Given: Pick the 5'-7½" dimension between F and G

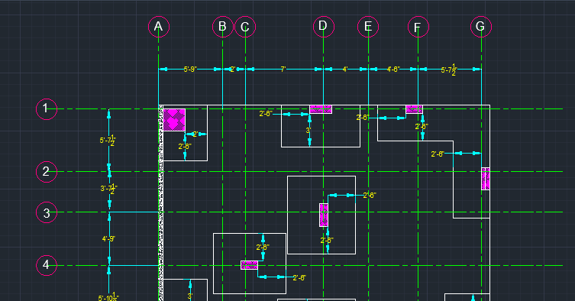Looking at the screenshot, I should click(x=448, y=70).
